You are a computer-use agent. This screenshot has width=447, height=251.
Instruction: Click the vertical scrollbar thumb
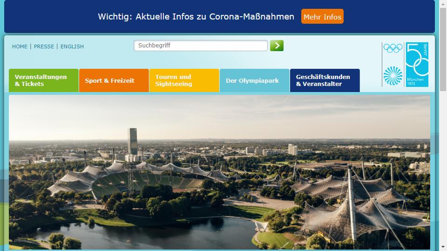[x=443, y=49]
